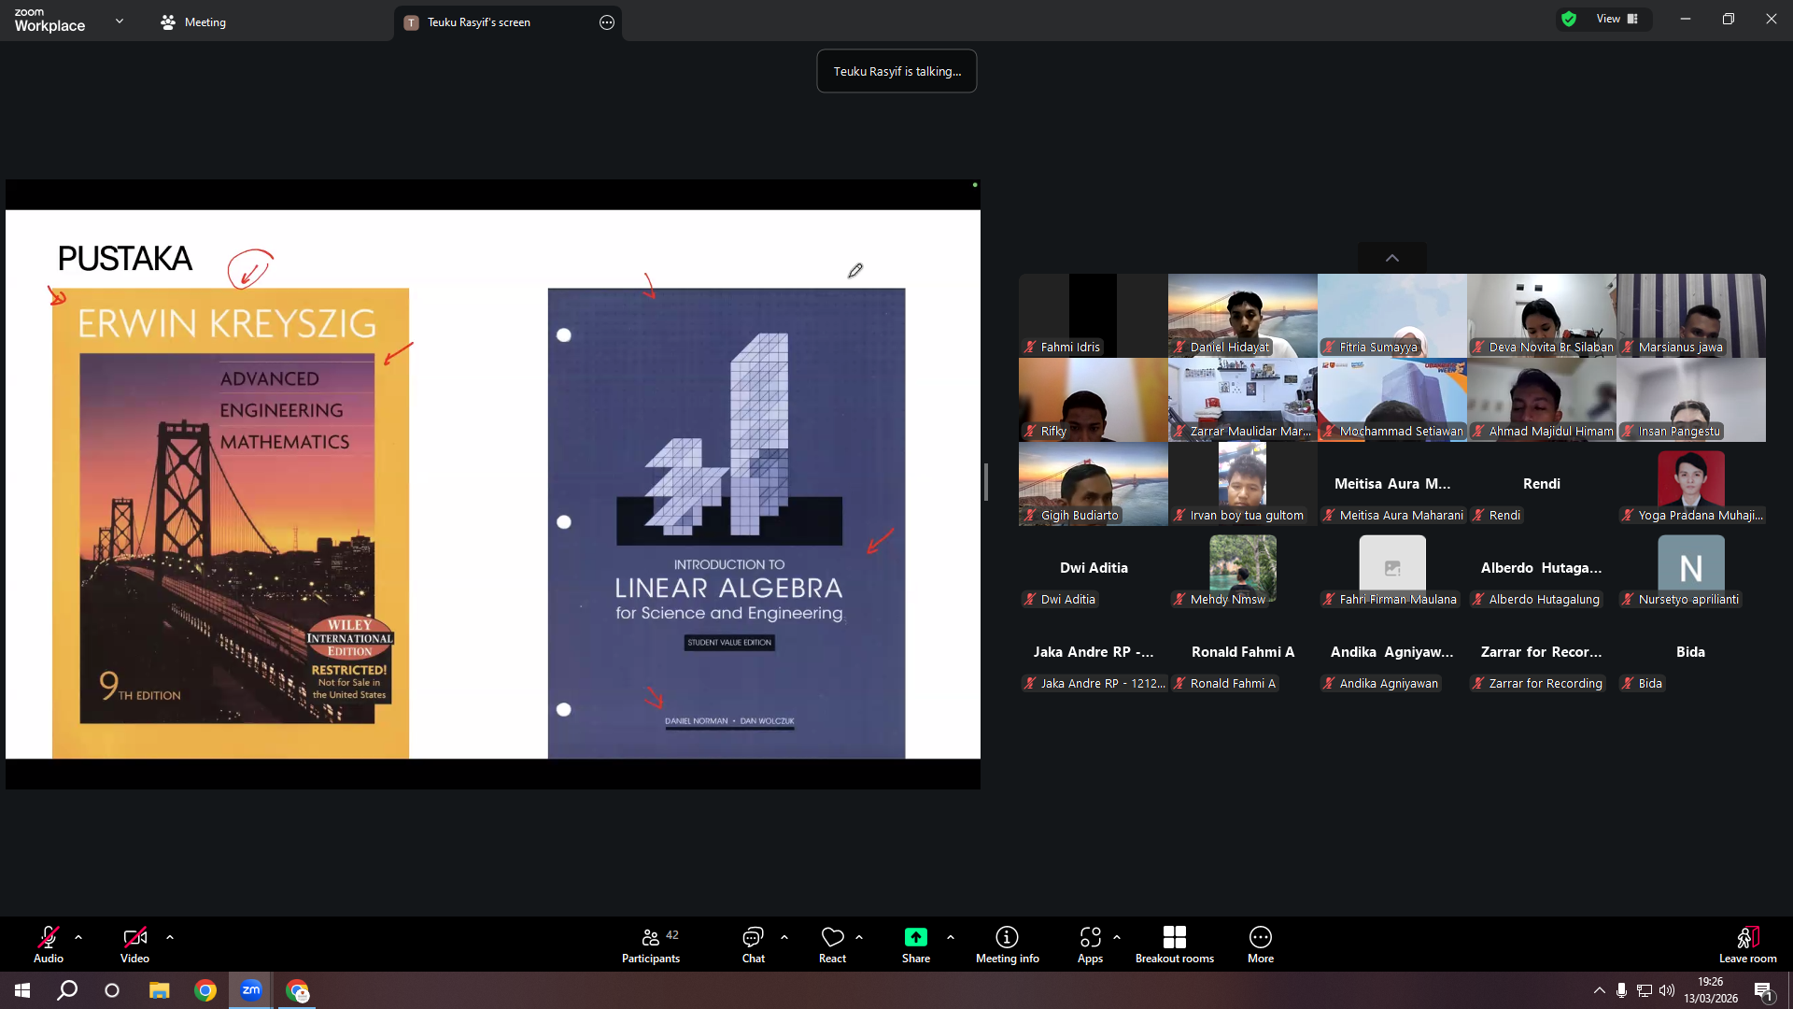
Task: Select Gigih Budiarto video tile
Action: tap(1094, 484)
